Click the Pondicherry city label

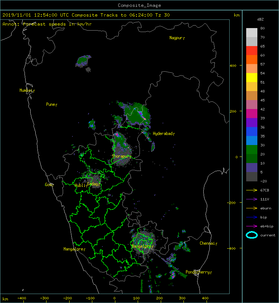(x=199, y=272)
